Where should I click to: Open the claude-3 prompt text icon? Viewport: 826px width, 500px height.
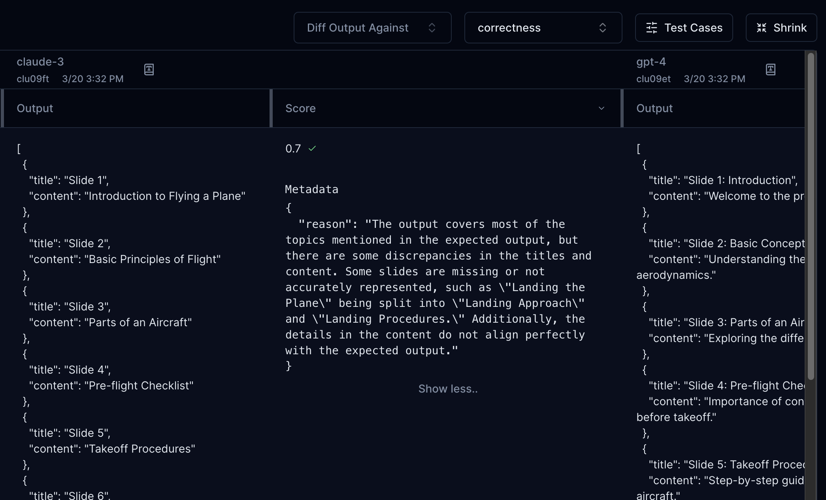[x=149, y=70]
